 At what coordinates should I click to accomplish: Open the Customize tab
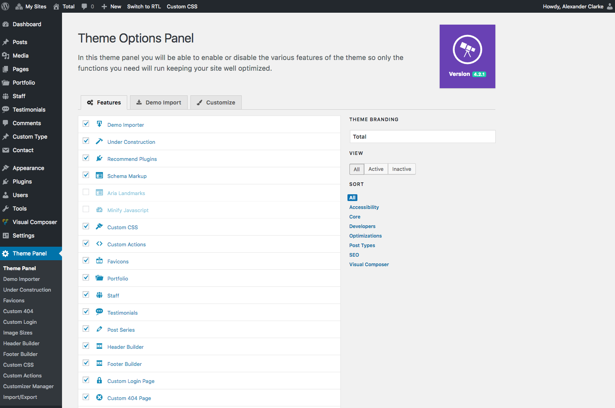(216, 102)
